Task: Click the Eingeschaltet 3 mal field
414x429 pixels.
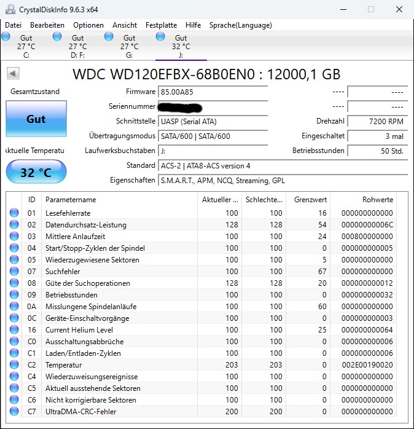Action: click(377, 136)
